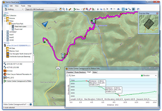
Task: Click the Delete X icon
Action: [x=107, y=9]
